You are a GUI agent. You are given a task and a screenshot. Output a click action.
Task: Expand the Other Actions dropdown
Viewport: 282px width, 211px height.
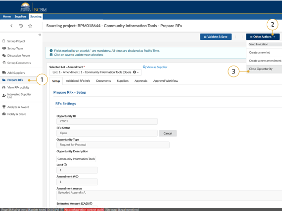coord(263,37)
